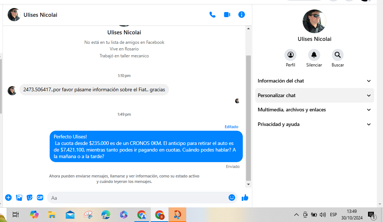The height and width of the screenshot is (222, 383).
Task: Choose a sticker from sticker icon
Action: [x=30, y=198]
